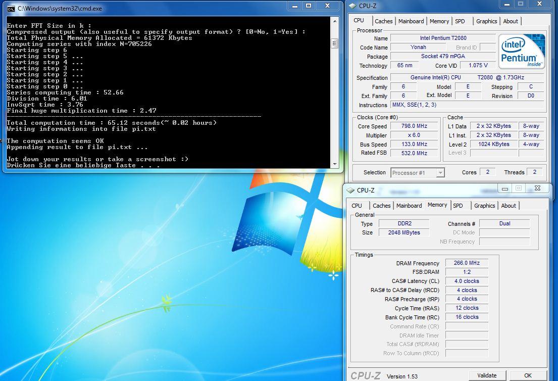Close the lower CPU-Z Memory window
This screenshot has height=381, width=558.
(537, 188)
